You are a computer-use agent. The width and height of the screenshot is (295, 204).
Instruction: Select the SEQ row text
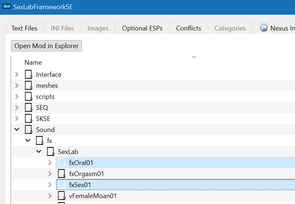pos(42,108)
